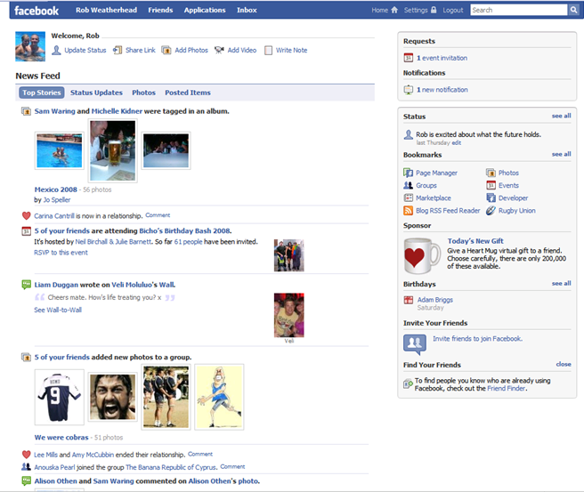The height and width of the screenshot is (492, 584).
Task: Click see all next to Bookmarks
Action: click(561, 154)
